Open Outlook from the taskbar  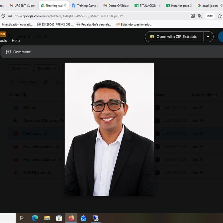click(83, 218)
